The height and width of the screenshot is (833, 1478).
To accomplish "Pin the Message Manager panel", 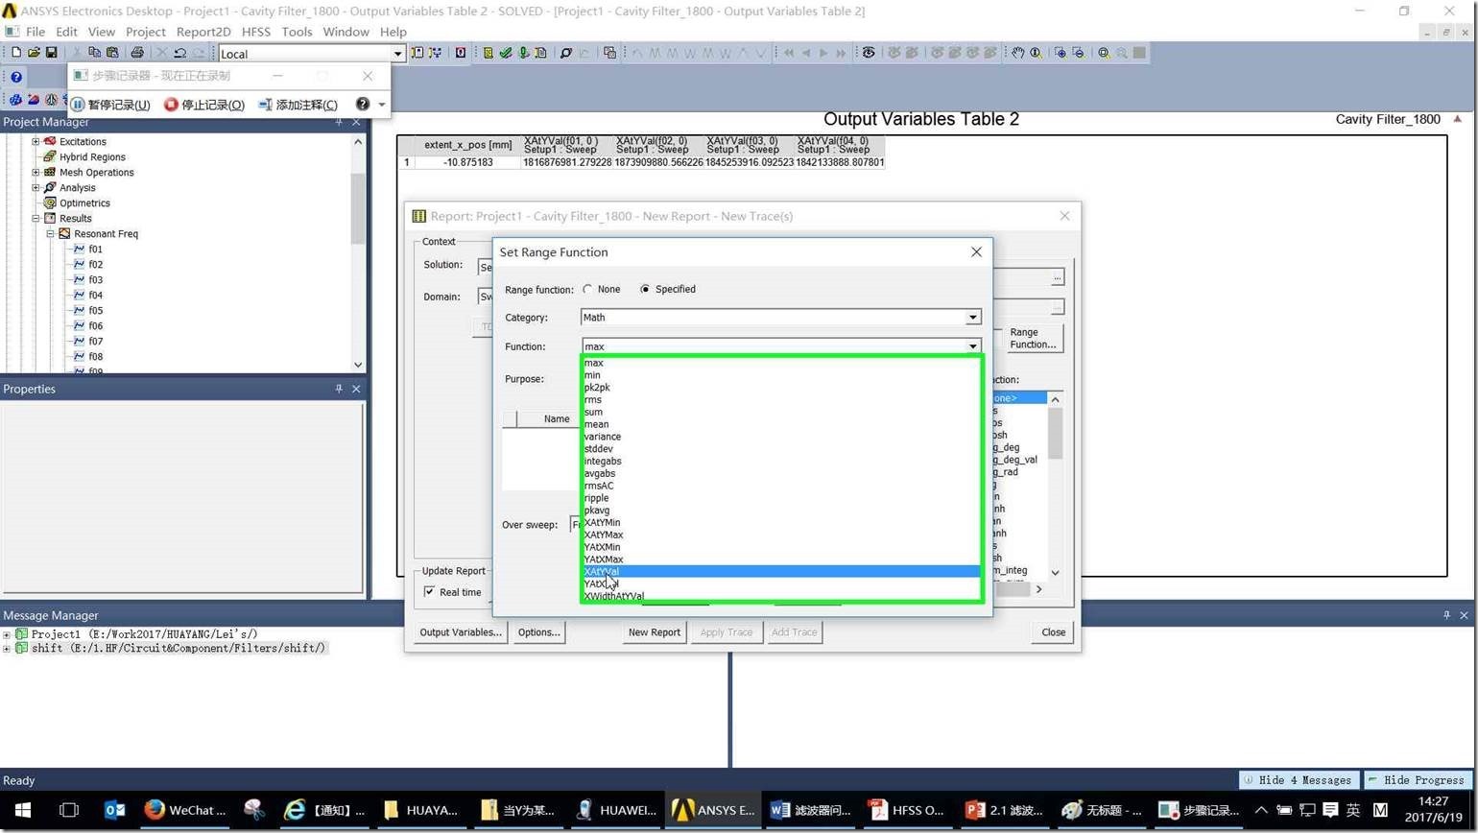I will (1446, 615).
